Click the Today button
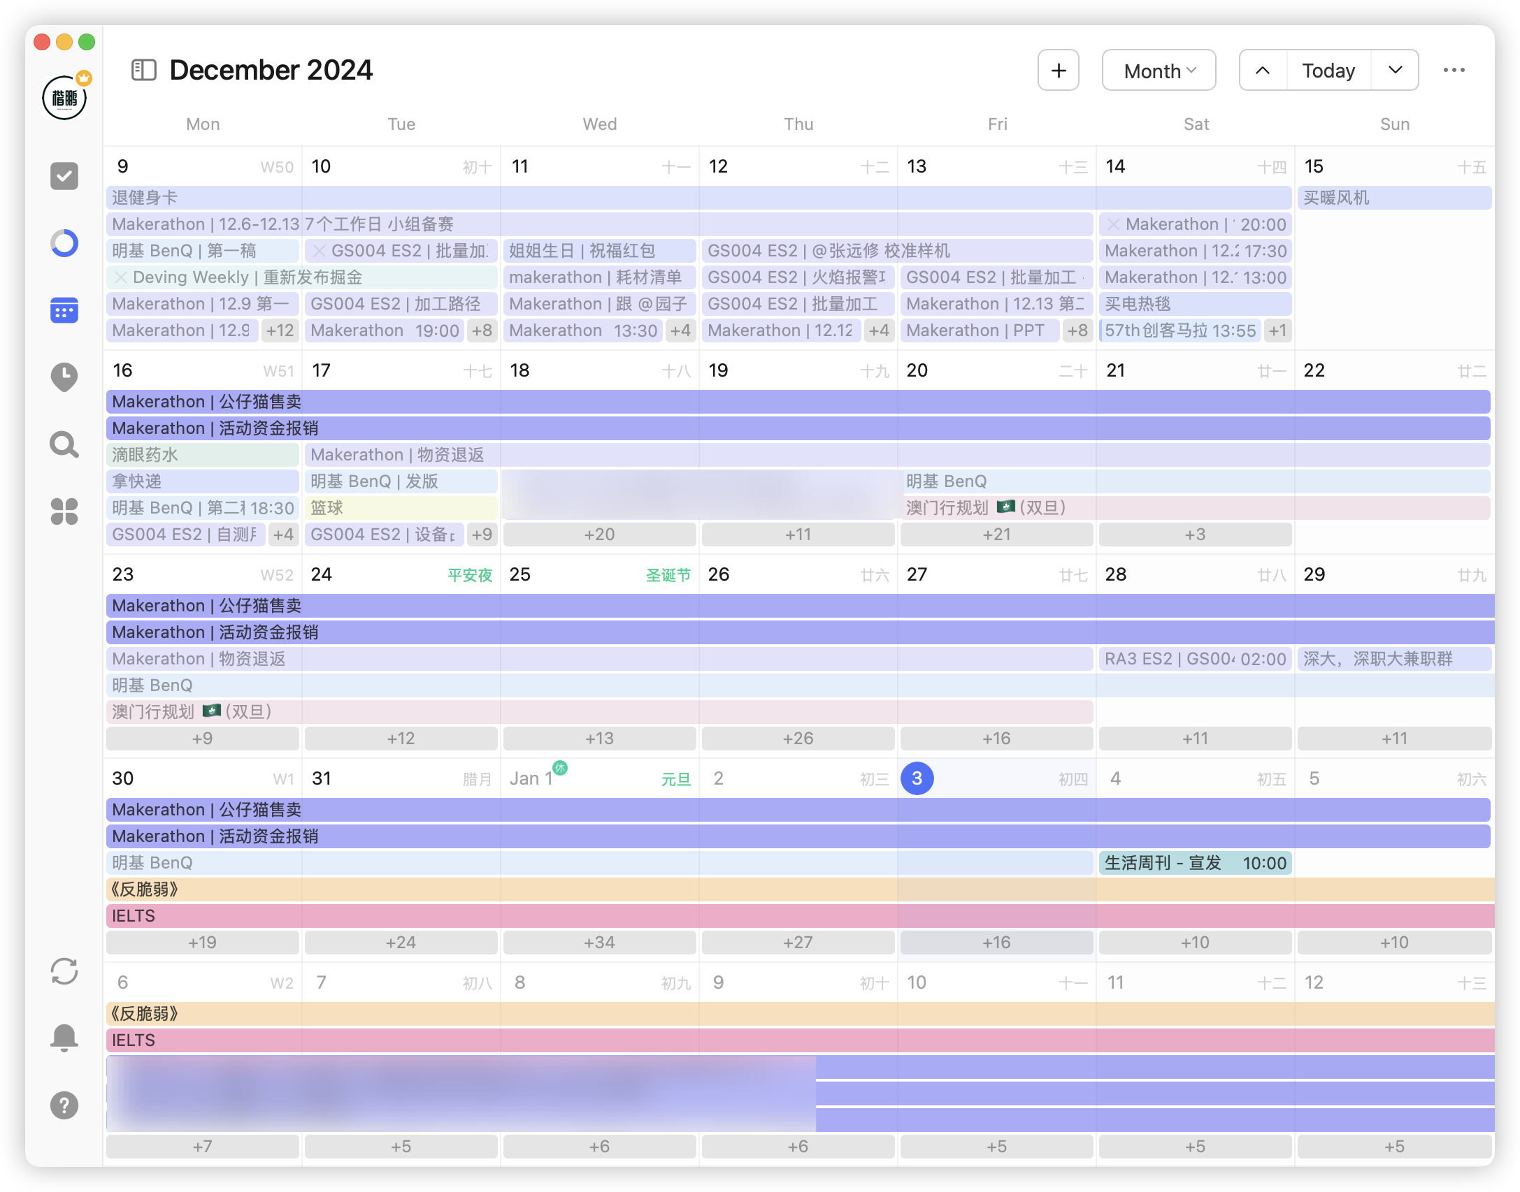The height and width of the screenshot is (1192, 1520). (1328, 70)
